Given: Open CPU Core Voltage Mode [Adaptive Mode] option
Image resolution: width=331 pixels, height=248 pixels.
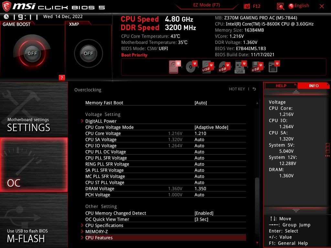Looking at the screenshot, I should [165, 127].
